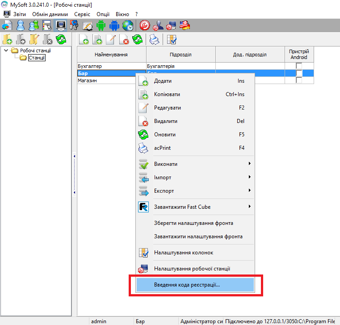Select Зберегти налаштування фронта menu entry
340x325 pixels.
(195, 223)
